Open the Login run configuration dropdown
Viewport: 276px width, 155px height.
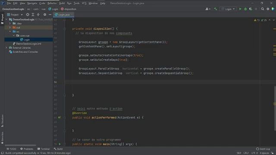(x=228, y=9)
